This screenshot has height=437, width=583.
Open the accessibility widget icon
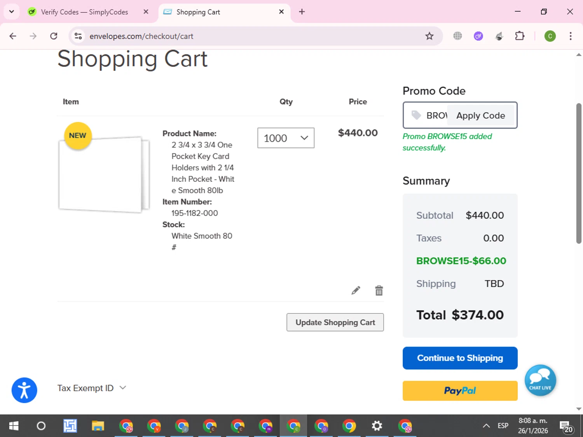(24, 390)
